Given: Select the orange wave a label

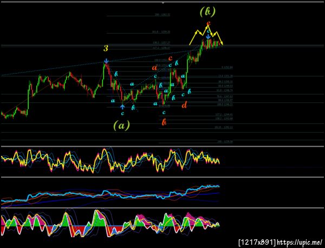Looking at the screenshot, I should [154, 68].
